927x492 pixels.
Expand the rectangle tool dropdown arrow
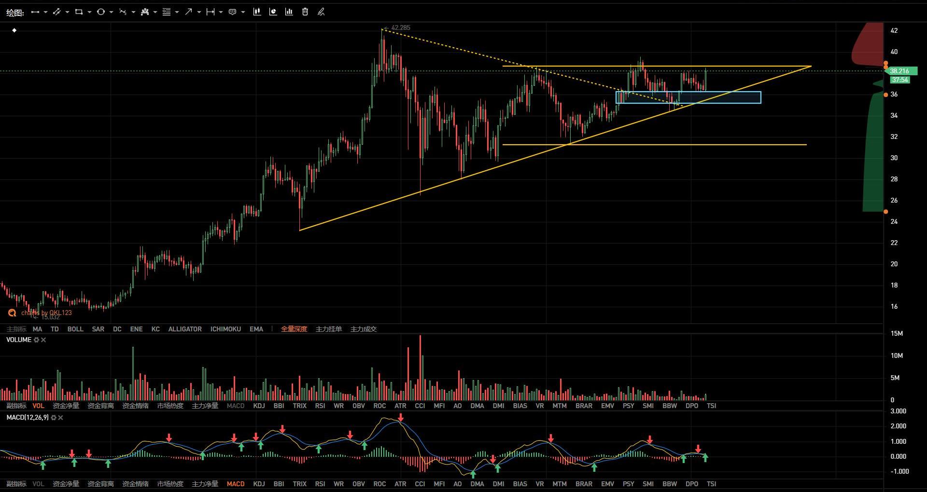[x=89, y=12]
